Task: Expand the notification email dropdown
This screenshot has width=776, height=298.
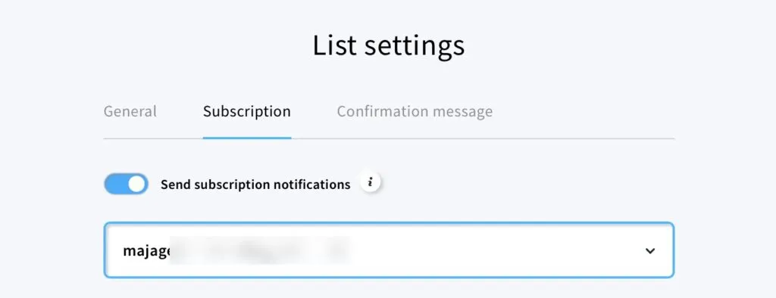Action: tap(389, 250)
